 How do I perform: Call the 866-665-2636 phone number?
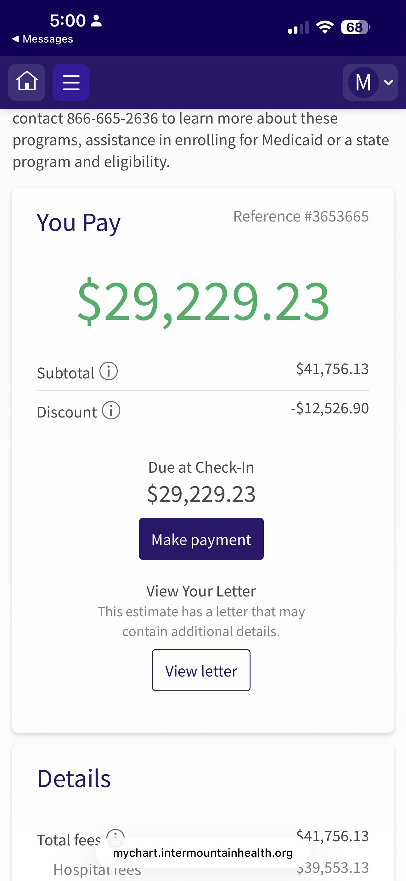click(112, 118)
